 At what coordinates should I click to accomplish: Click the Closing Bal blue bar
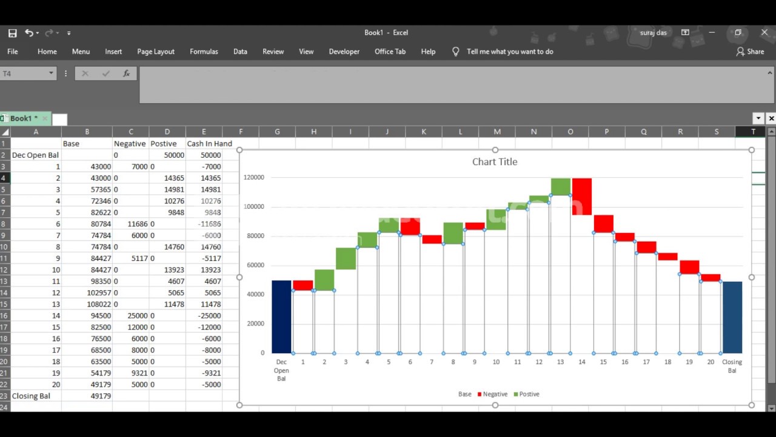[x=732, y=317]
